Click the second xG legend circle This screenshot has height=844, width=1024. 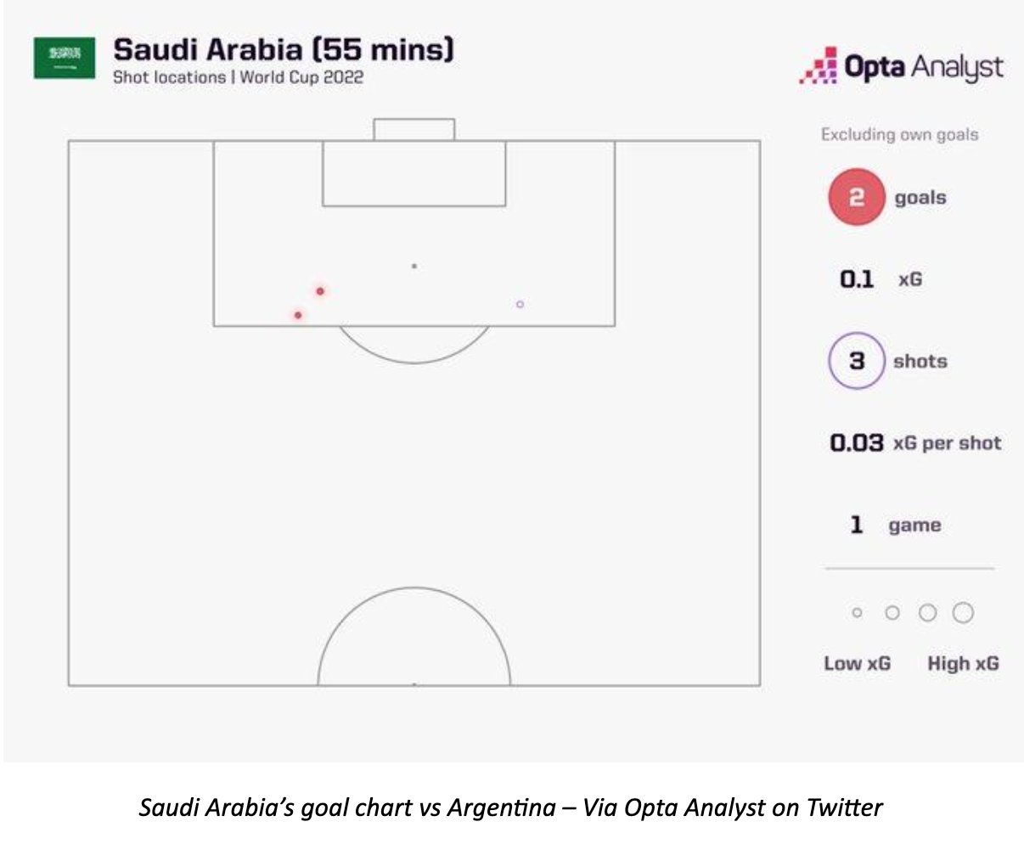(892, 613)
